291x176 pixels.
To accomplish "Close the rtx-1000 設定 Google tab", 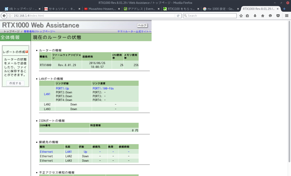I will point(238,9).
